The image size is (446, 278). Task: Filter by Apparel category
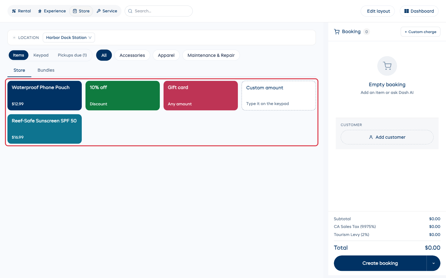pyautogui.click(x=166, y=55)
